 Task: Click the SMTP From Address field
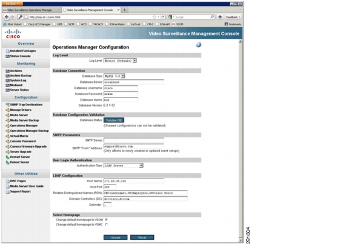[x=134, y=147]
